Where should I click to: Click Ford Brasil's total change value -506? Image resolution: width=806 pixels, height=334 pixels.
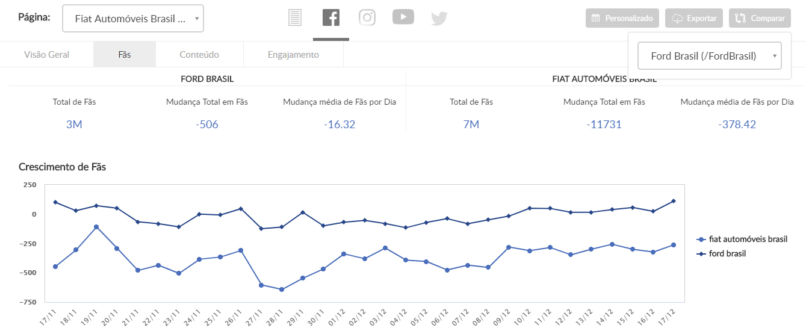(206, 125)
